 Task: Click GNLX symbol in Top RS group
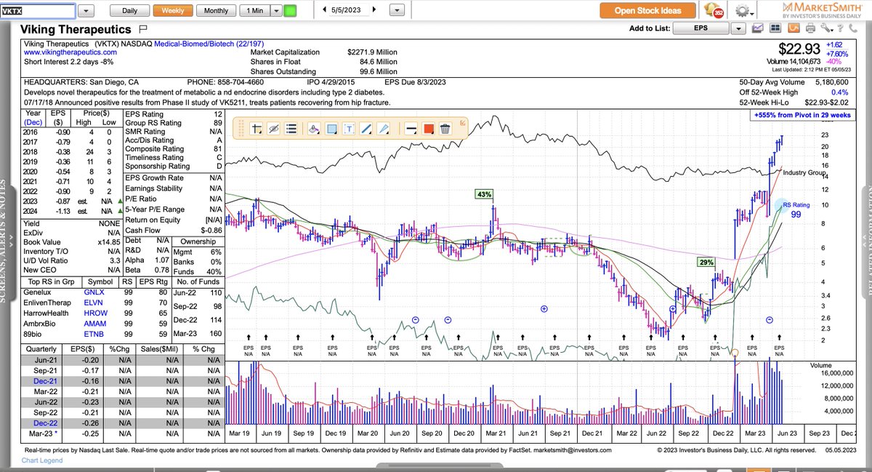tap(95, 292)
